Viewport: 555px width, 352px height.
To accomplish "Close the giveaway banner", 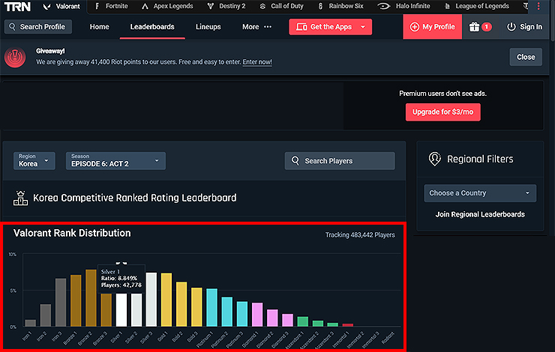I will [x=526, y=57].
